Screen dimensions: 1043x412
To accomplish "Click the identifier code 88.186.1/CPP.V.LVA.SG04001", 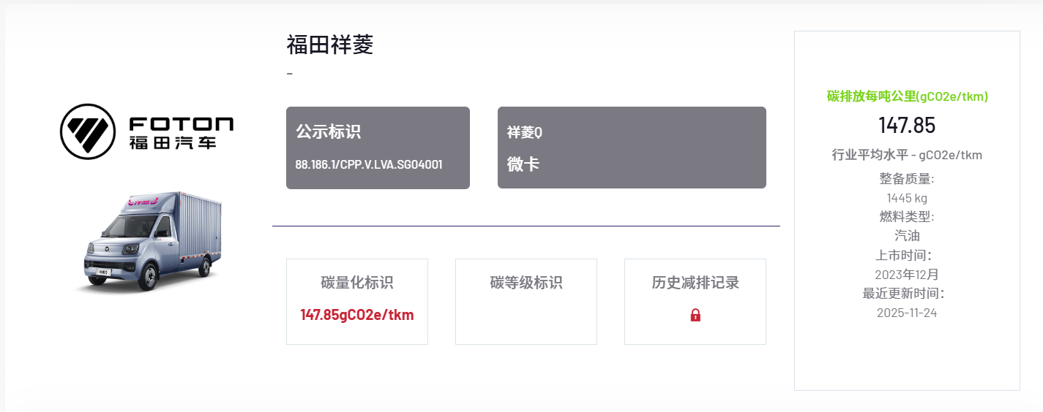I will pyautogui.click(x=368, y=165).
